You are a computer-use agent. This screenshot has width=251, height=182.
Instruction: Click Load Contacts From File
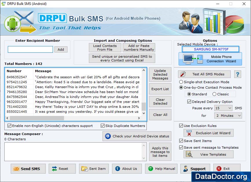click(x=105, y=48)
